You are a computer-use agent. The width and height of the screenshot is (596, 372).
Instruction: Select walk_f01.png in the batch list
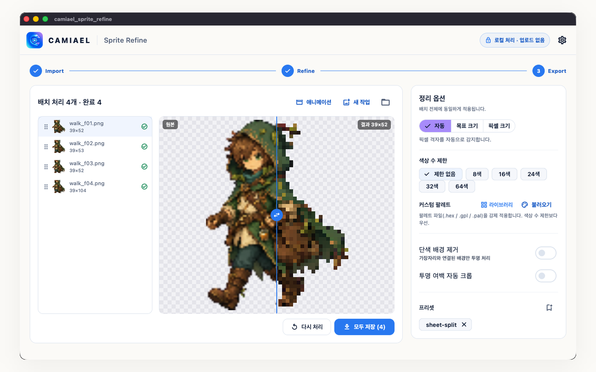coord(95,126)
